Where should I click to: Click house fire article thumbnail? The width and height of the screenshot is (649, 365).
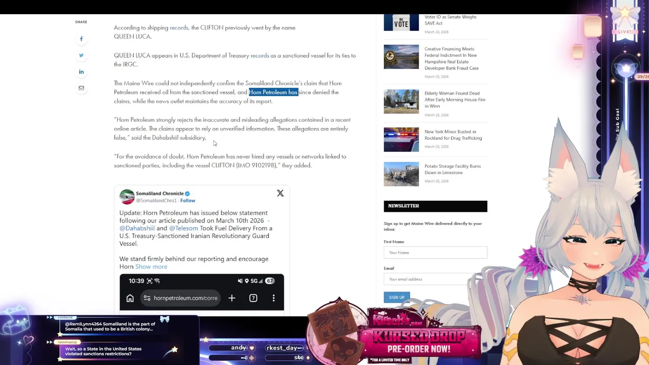pyautogui.click(x=401, y=101)
